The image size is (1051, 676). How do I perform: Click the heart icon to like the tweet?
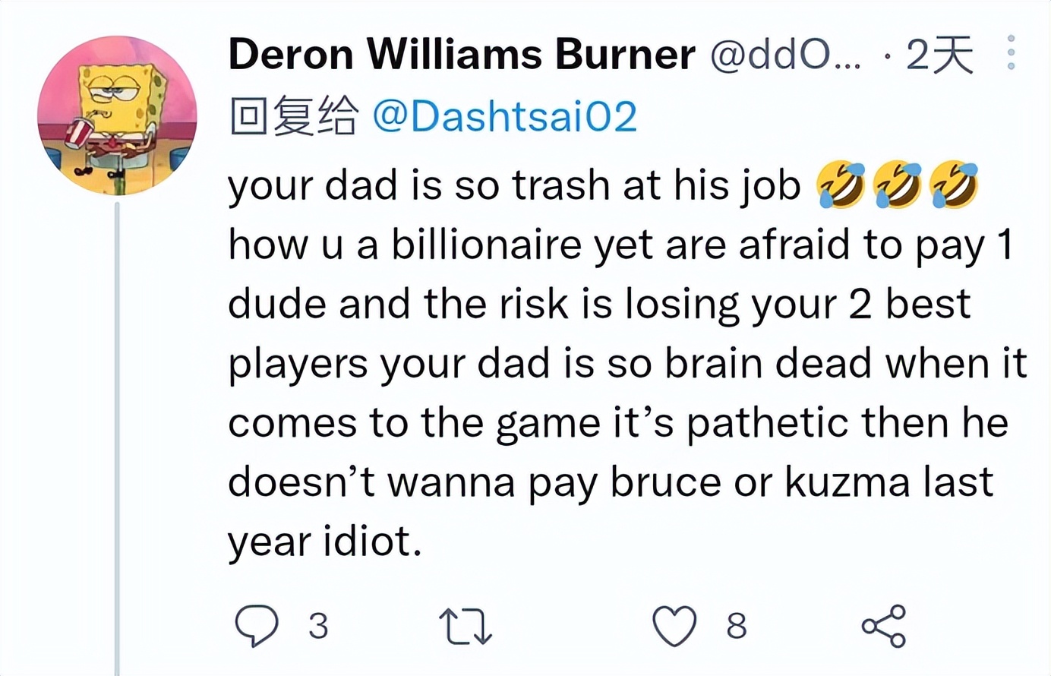[675, 624]
